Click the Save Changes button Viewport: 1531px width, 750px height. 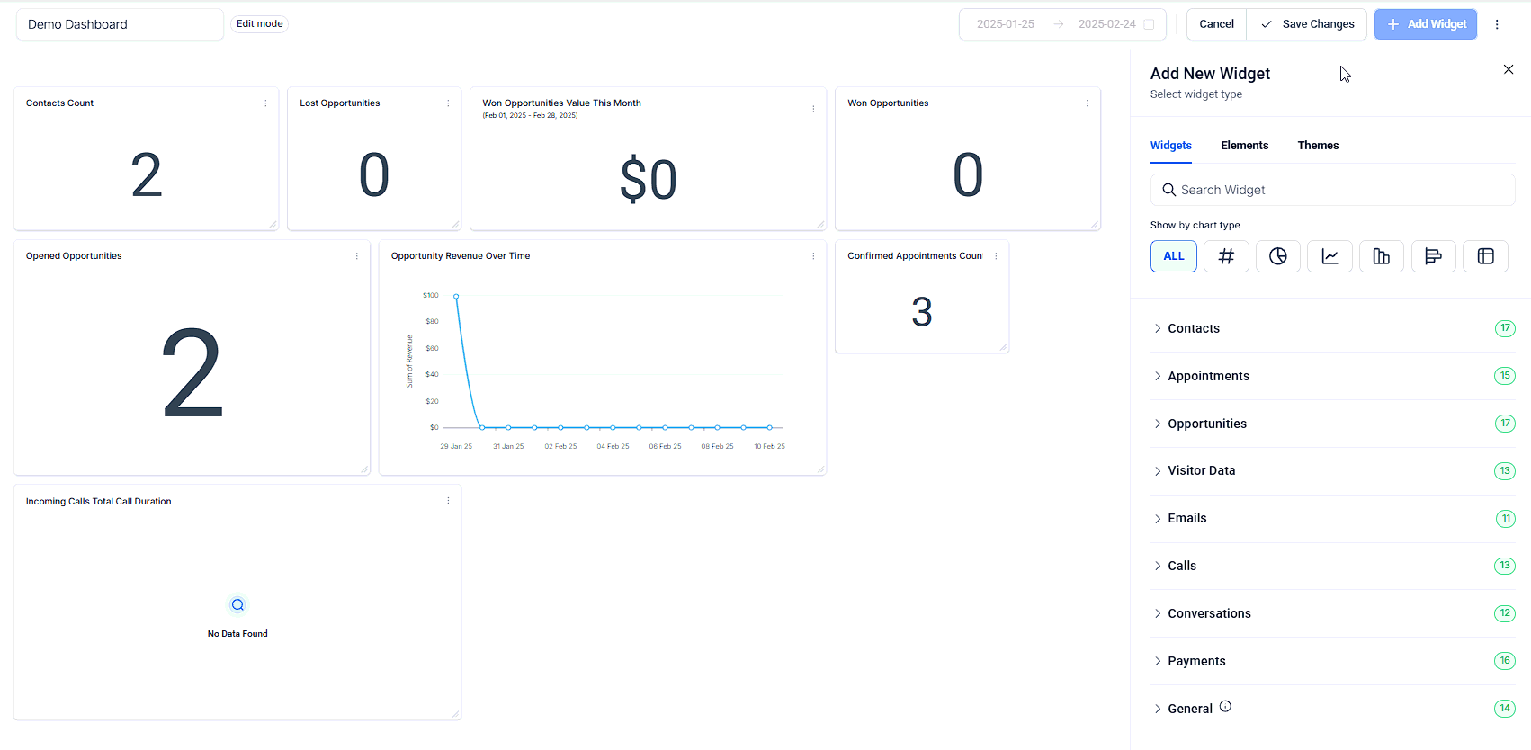(1307, 24)
